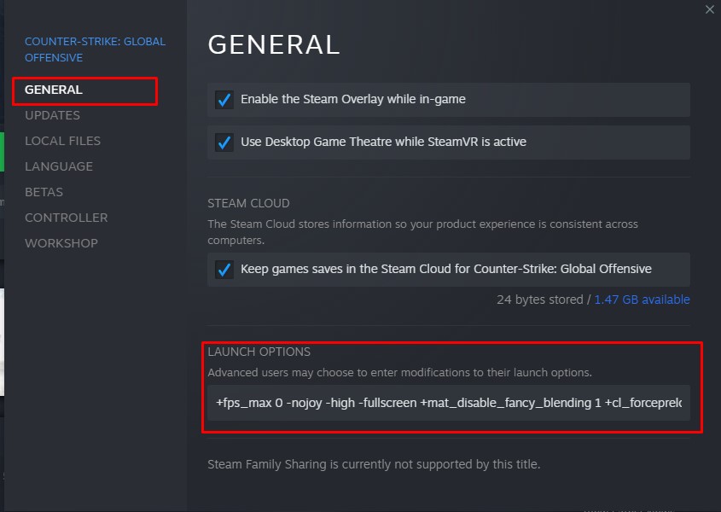Focus the launch options text field
721x512 pixels.
pyautogui.click(x=448, y=402)
